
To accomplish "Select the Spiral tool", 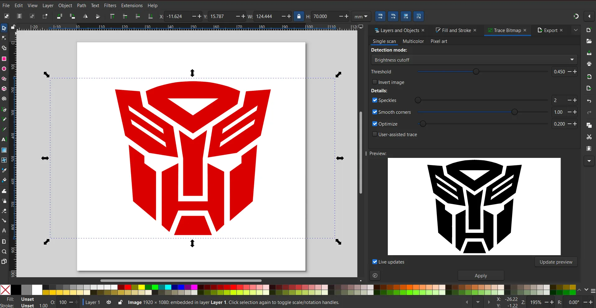I will (4, 99).
